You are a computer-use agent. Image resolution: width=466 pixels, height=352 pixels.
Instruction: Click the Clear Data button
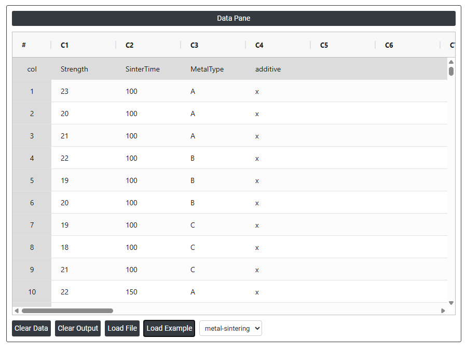pyautogui.click(x=31, y=328)
